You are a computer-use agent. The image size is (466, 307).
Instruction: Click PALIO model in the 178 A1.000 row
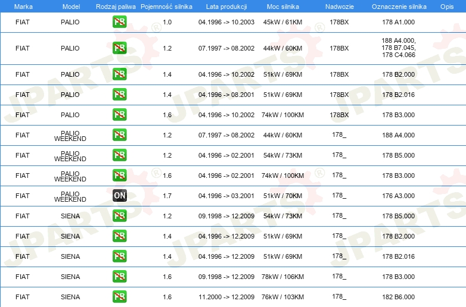point(70,22)
